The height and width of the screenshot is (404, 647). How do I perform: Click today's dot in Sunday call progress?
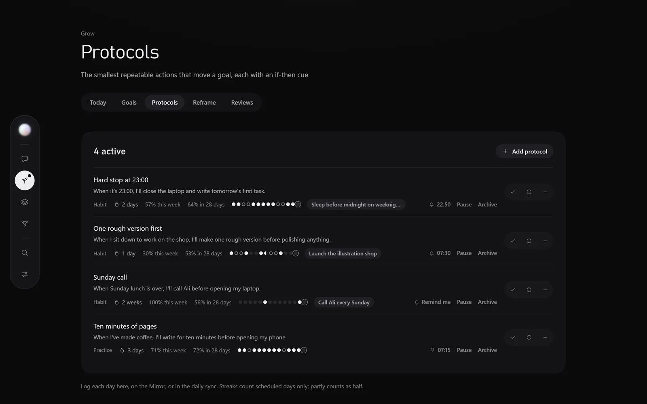tap(305, 302)
